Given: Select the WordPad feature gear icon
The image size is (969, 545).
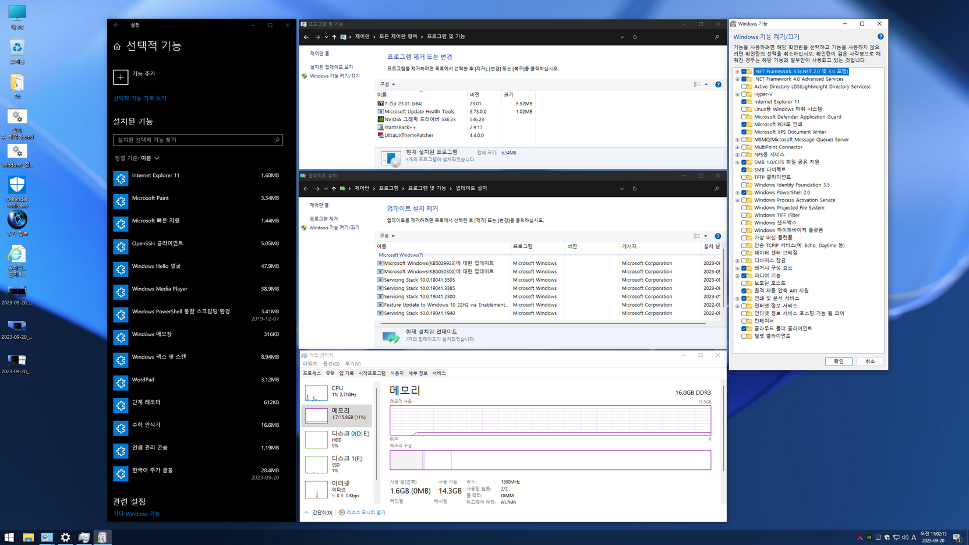Looking at the screenshot, I should click(121, 383).
